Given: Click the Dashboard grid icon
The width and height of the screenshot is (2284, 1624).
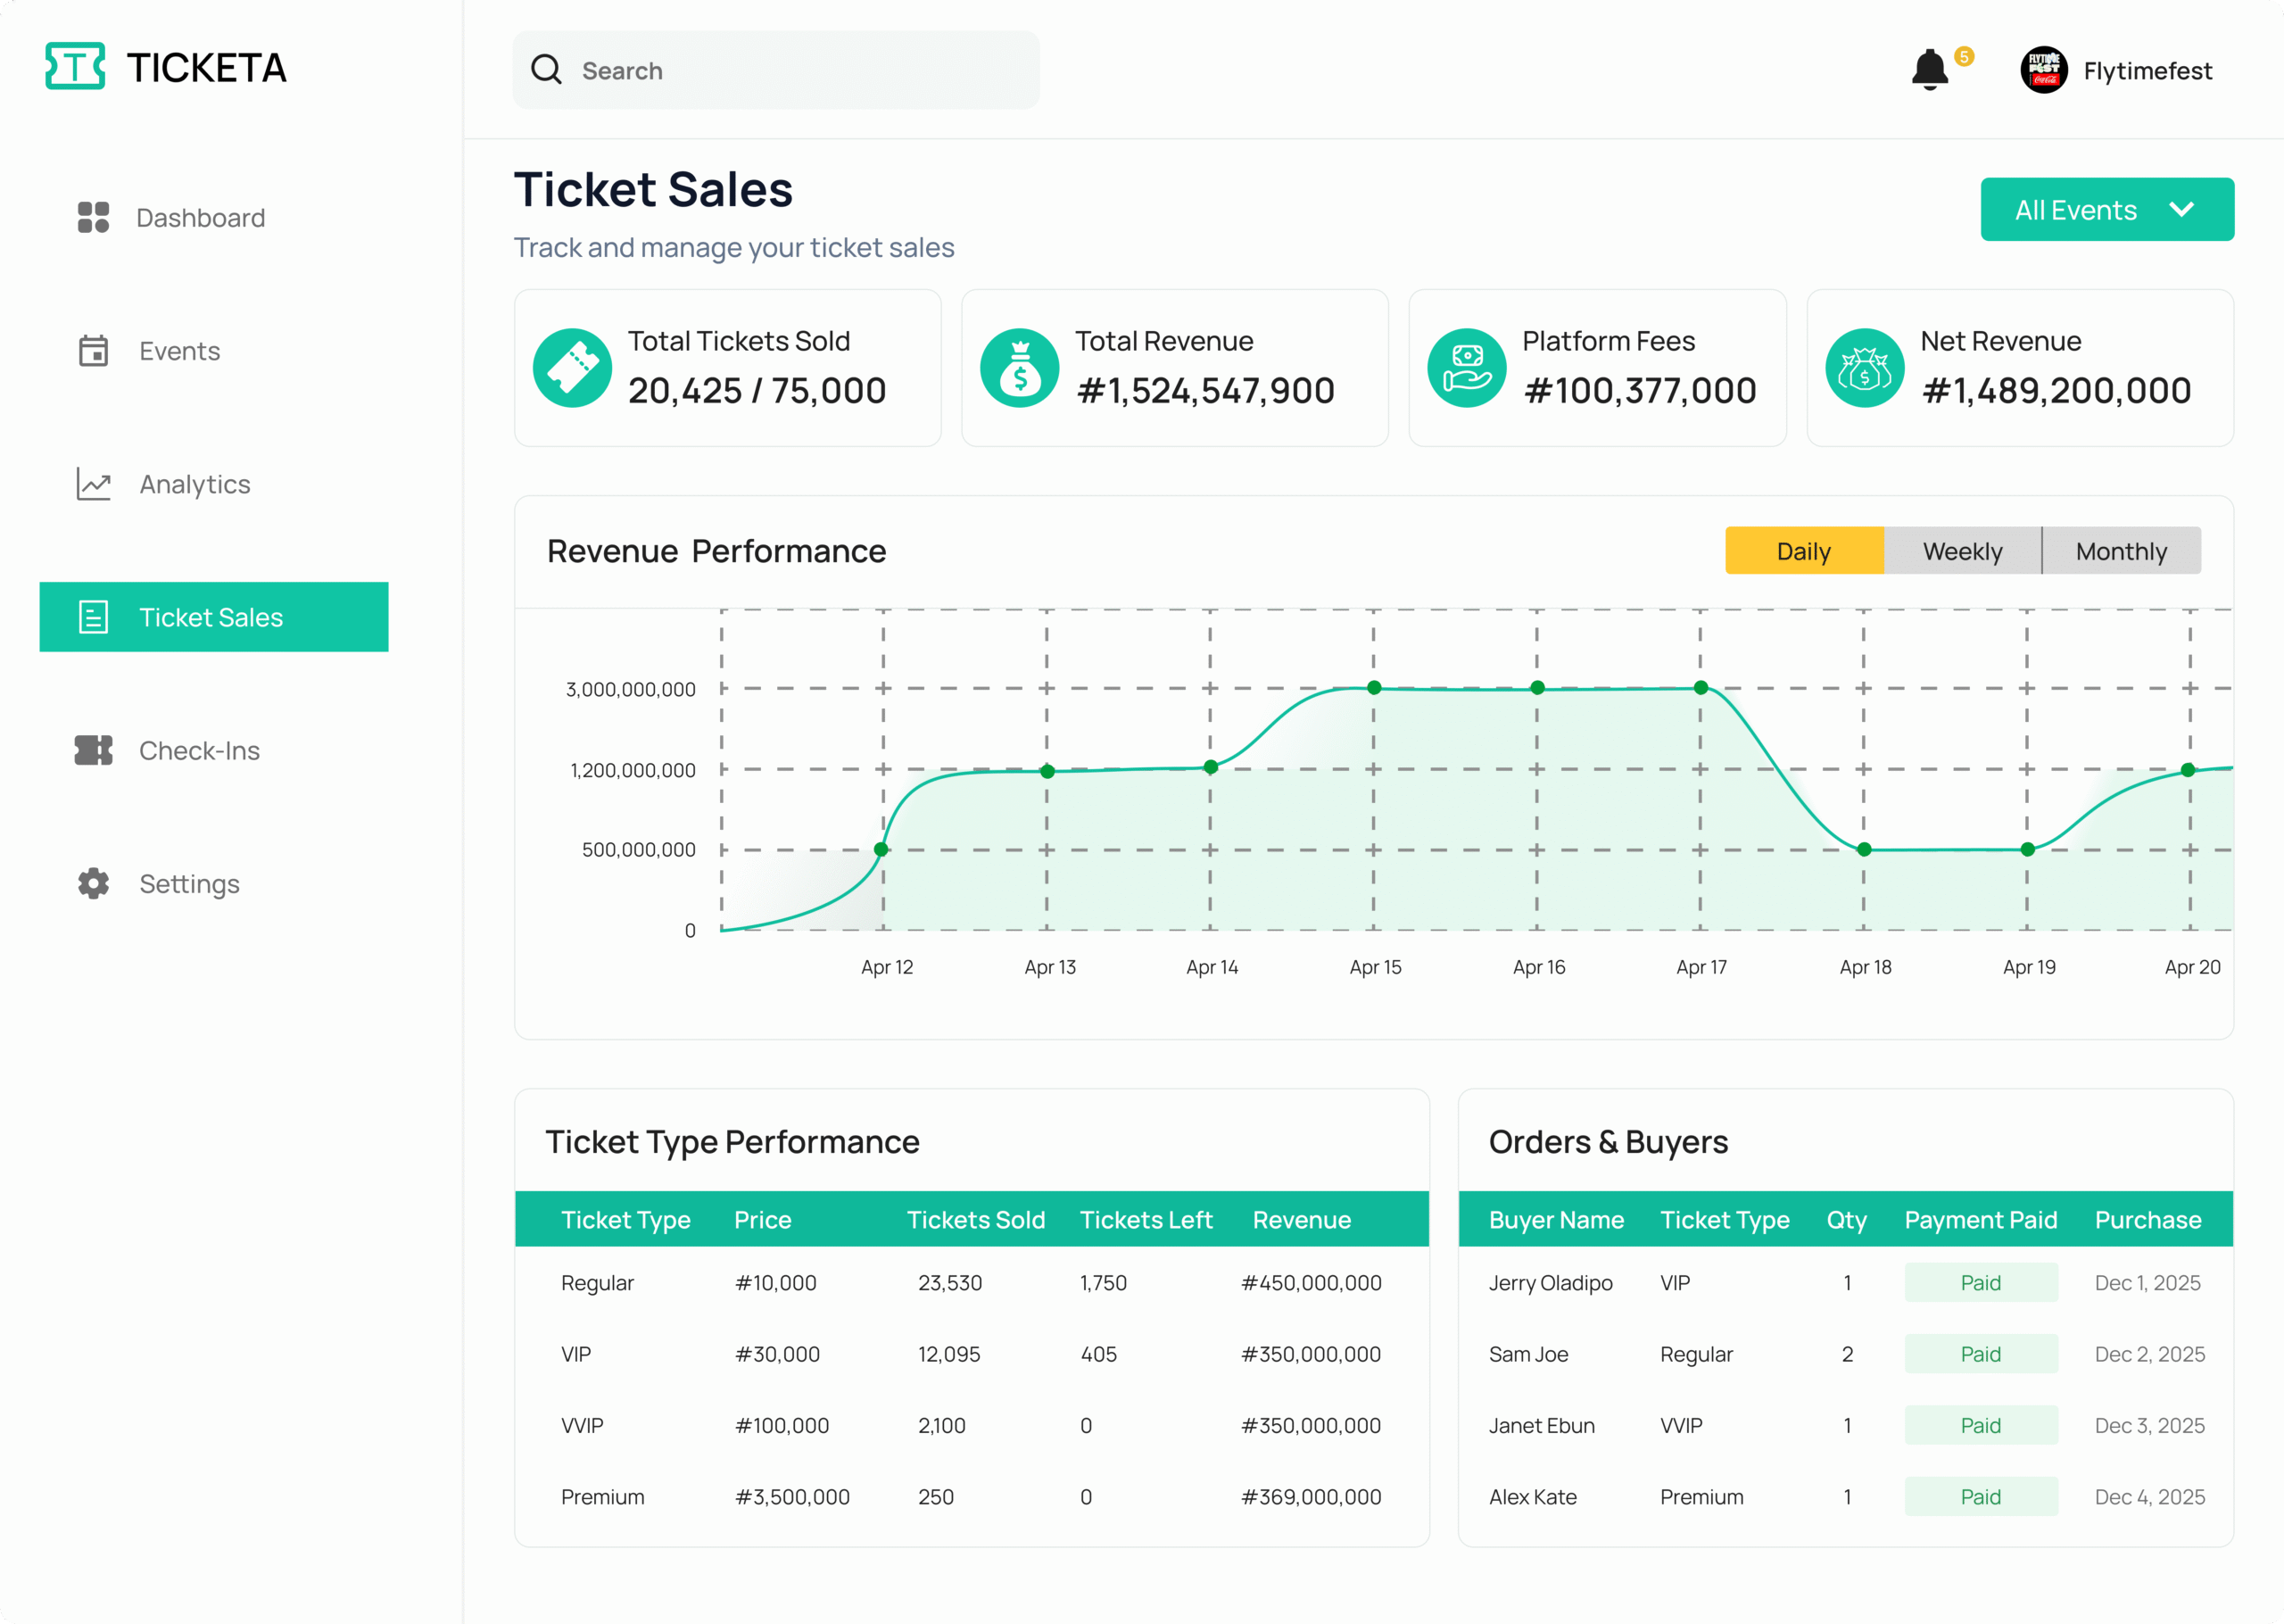Looking at the screenshot, I should tap(93, 217).
